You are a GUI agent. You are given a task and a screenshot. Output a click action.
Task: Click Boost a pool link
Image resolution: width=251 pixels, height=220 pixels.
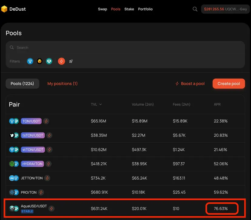(190, 84)
